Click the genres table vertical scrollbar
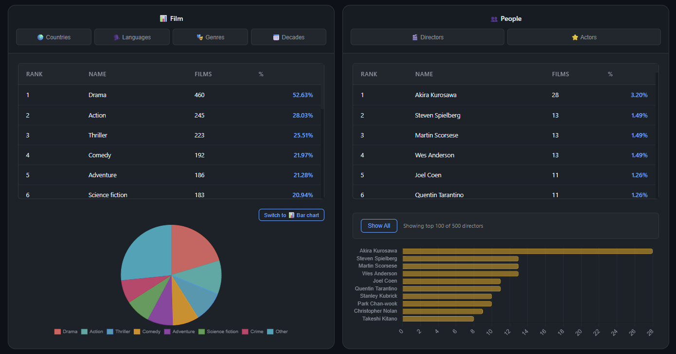Screen dimensions: 676x354 pos(322,97)
